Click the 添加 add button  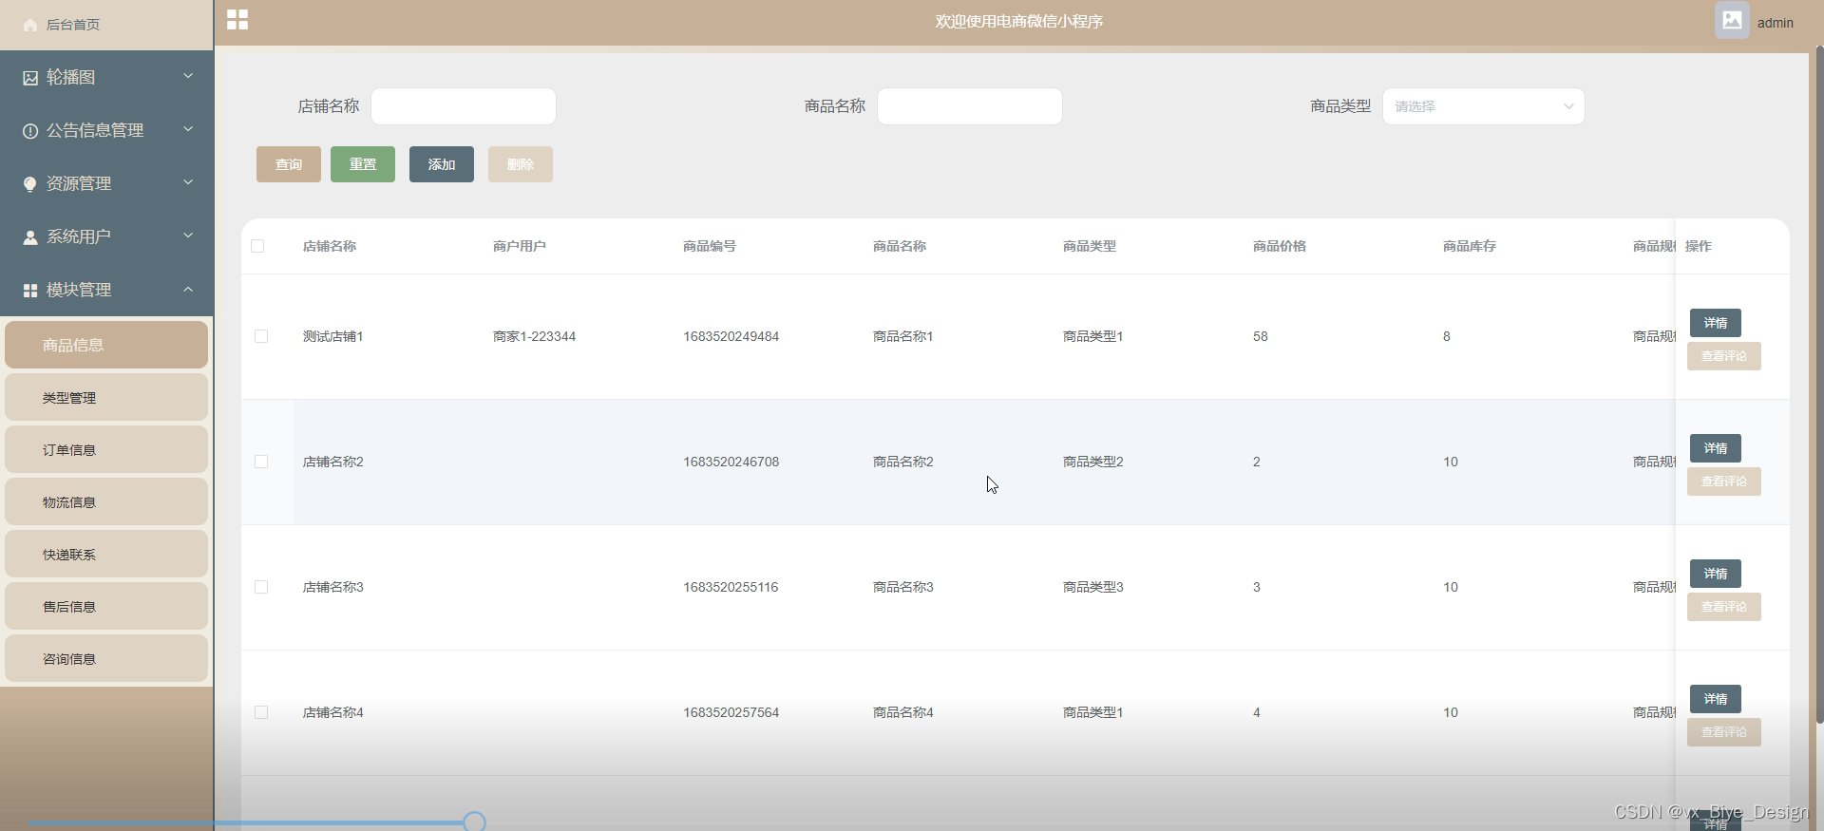[442, 164]
